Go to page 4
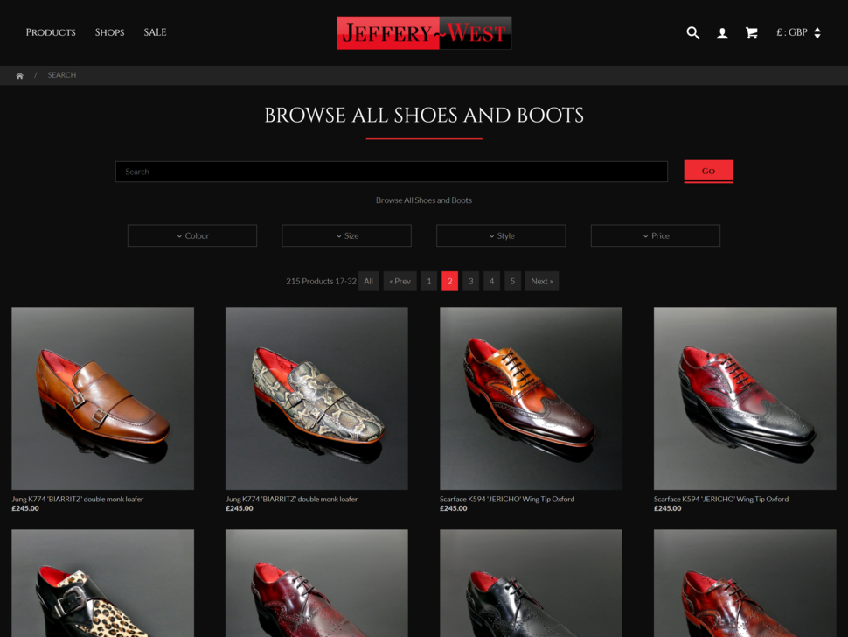848x637 pixels. 491,281
